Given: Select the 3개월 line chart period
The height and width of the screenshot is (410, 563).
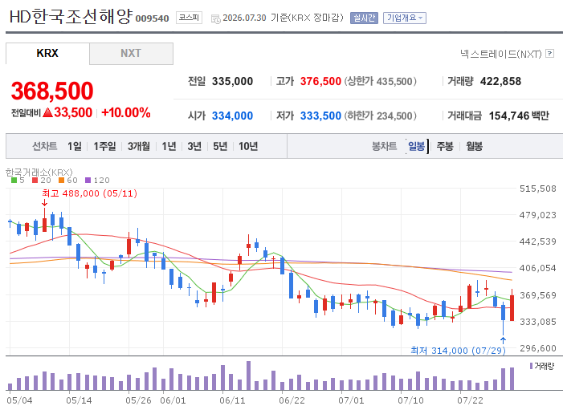Looking at the screenshot, I should coord(139,146).
